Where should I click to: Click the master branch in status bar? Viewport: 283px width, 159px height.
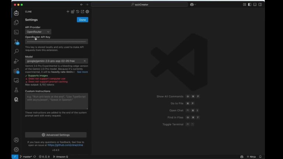tap(26, 157)
